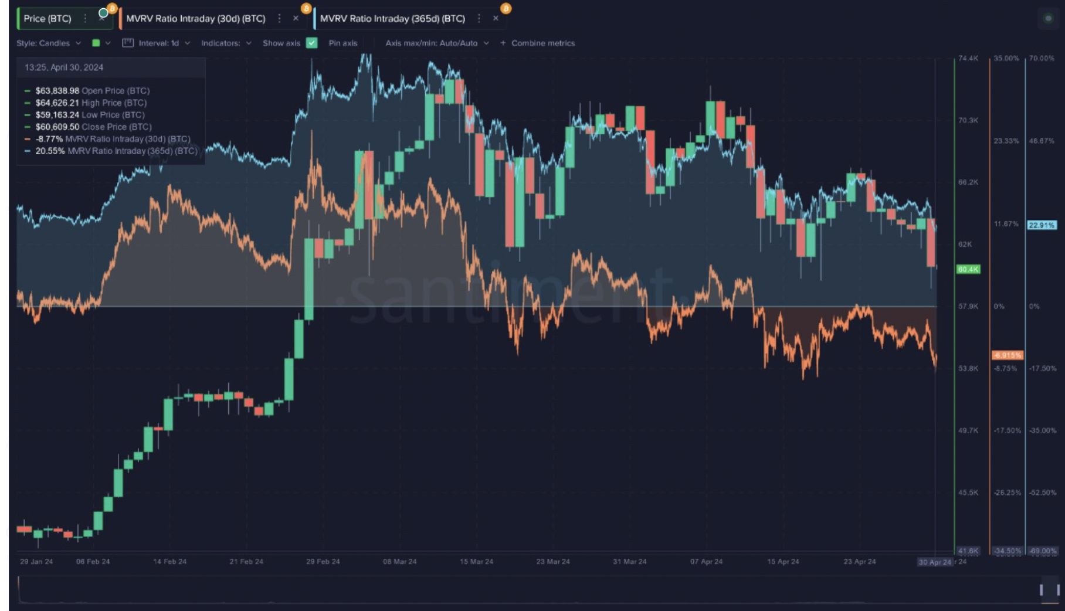This screenshot has height=611, width=1065.
Task: Click the 30 Apr 24 date marker
Action: (x=935, y=562)
